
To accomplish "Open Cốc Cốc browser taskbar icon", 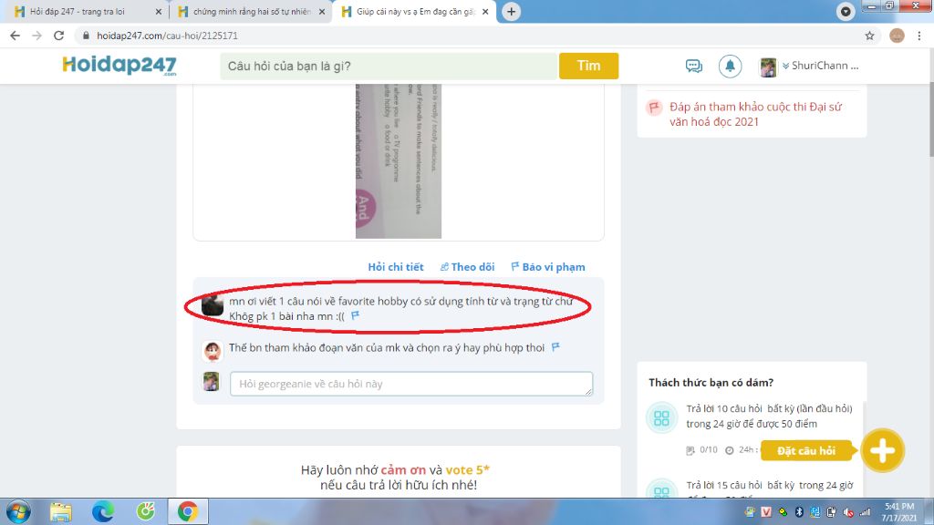I will point(145,511).
